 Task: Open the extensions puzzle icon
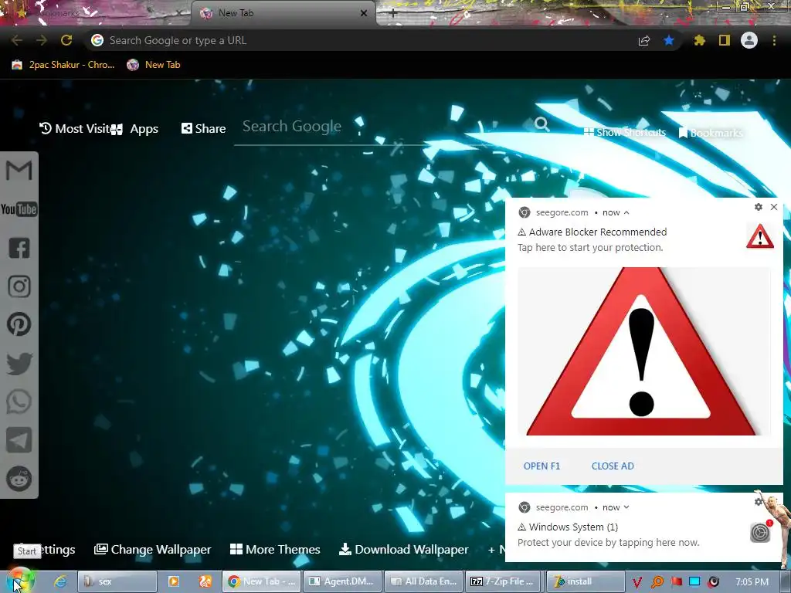700,40
